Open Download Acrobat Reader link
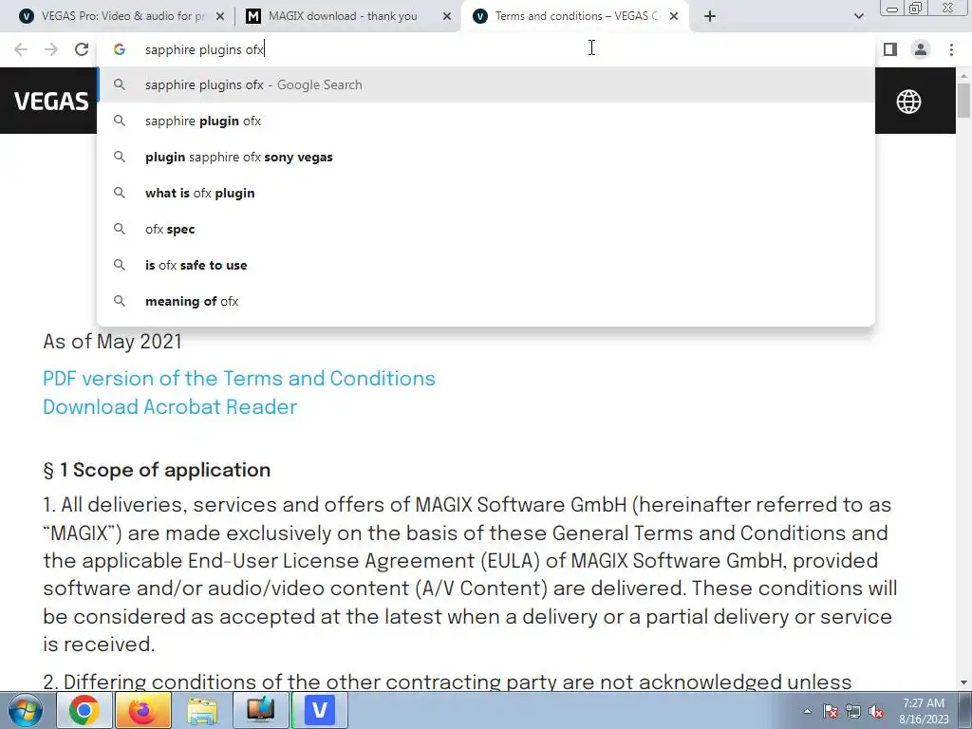 coord(170,406)
